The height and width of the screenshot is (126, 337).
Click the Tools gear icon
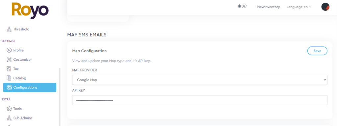pyautogui.click(x=9, y=109)
